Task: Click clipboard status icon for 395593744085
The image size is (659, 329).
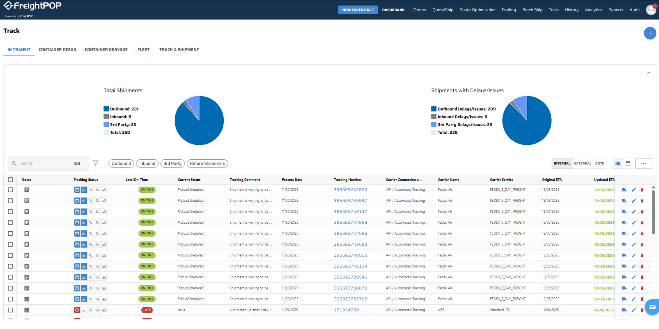Action: tap(77, 234)
